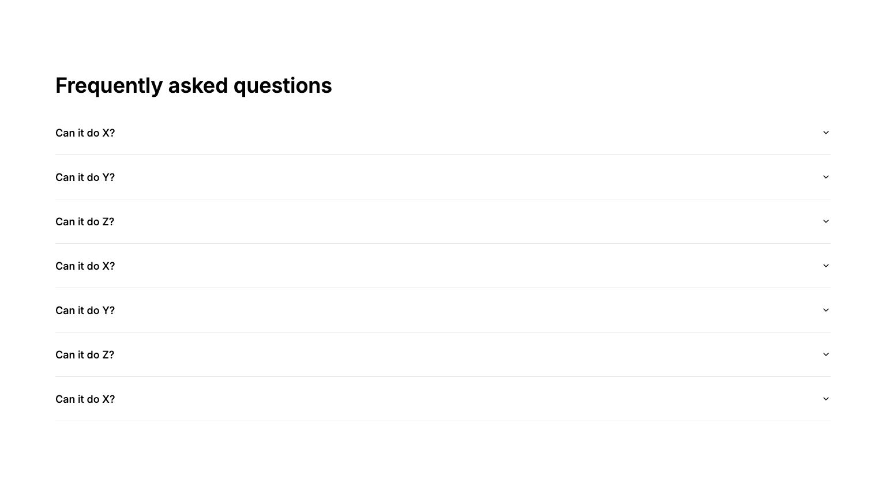Open the last 'Can it do X?' question text
This screenshot has height=495, width=886.
85,399
